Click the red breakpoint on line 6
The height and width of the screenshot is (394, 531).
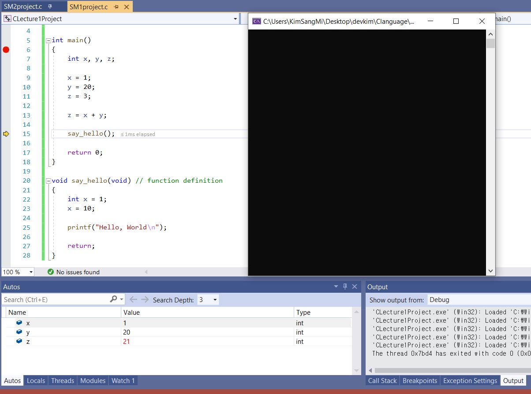(6, 50)
